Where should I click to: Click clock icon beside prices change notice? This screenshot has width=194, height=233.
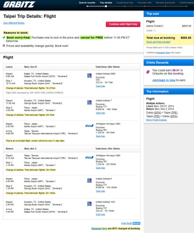pyautogui.click(x=4, y=46)
